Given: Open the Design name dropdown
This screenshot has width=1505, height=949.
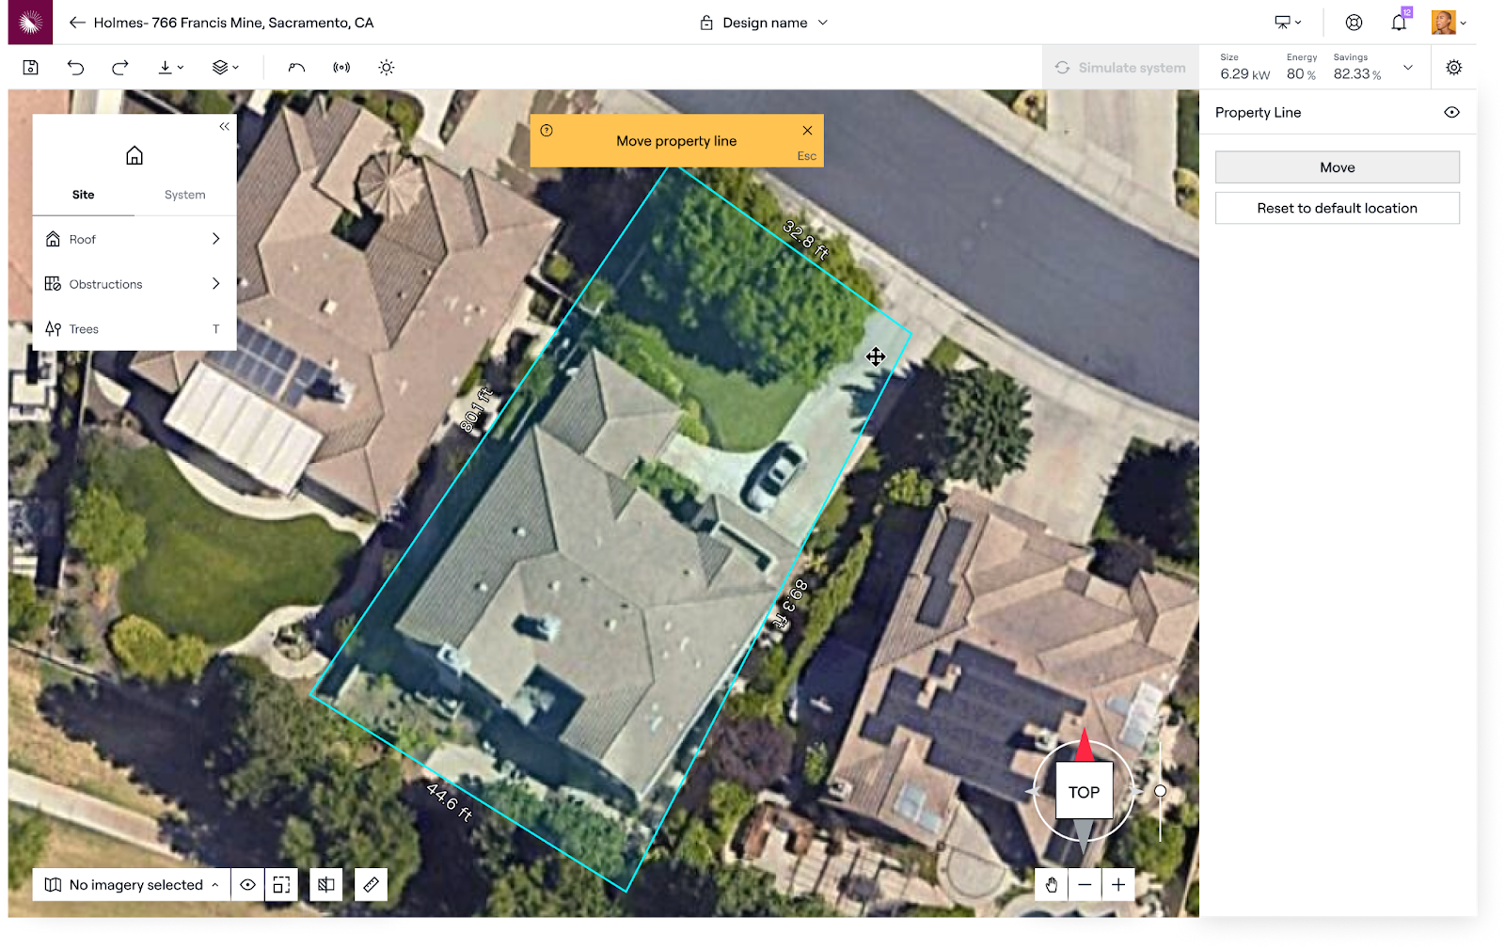Looking at the screenshot, I should point(765,23).
